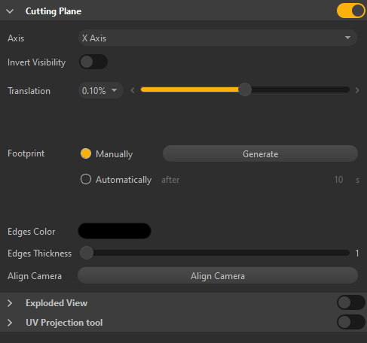Click the seconds field showing 10
This screenshot has width=367, height=343.
coord(338,180)
